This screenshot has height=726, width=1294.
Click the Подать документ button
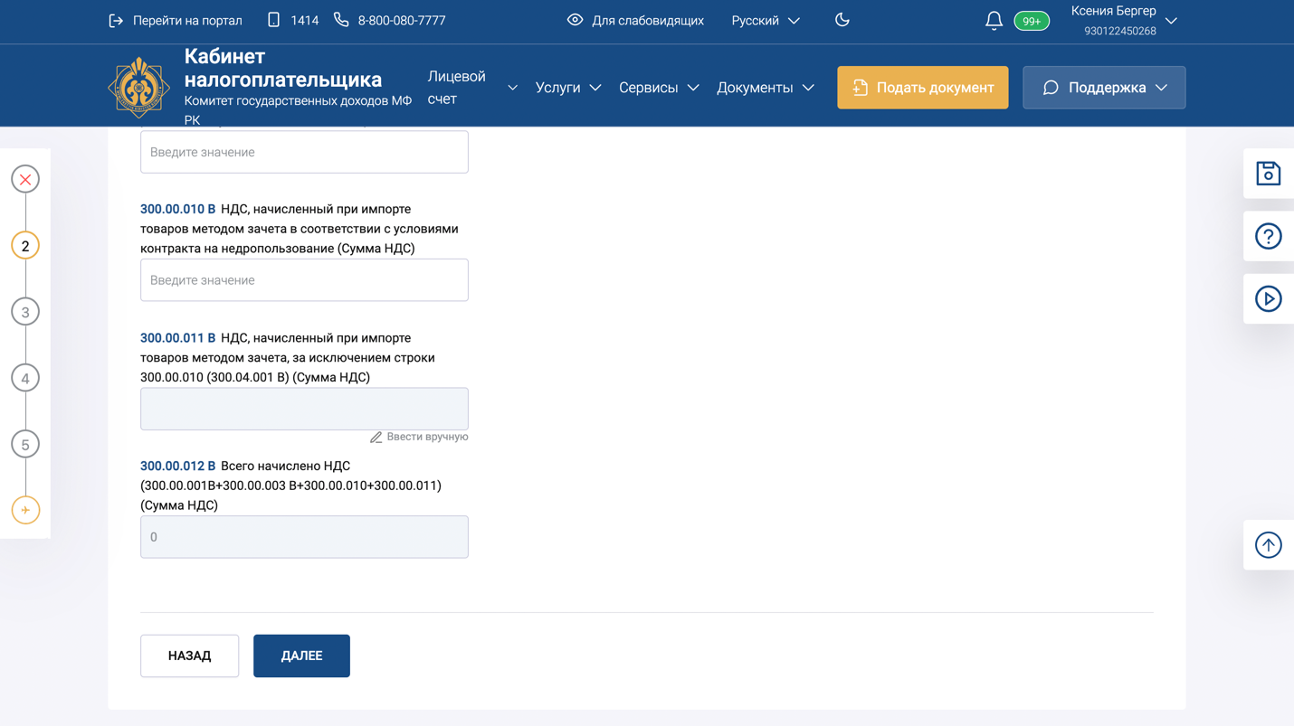(922, 88)
